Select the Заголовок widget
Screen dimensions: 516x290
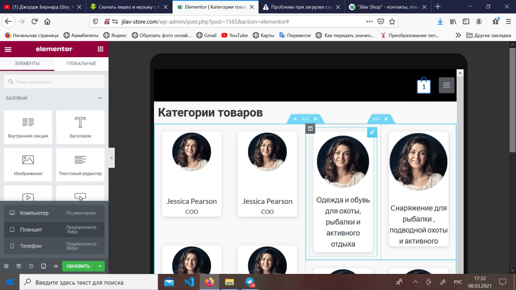[x=80, y=127]
